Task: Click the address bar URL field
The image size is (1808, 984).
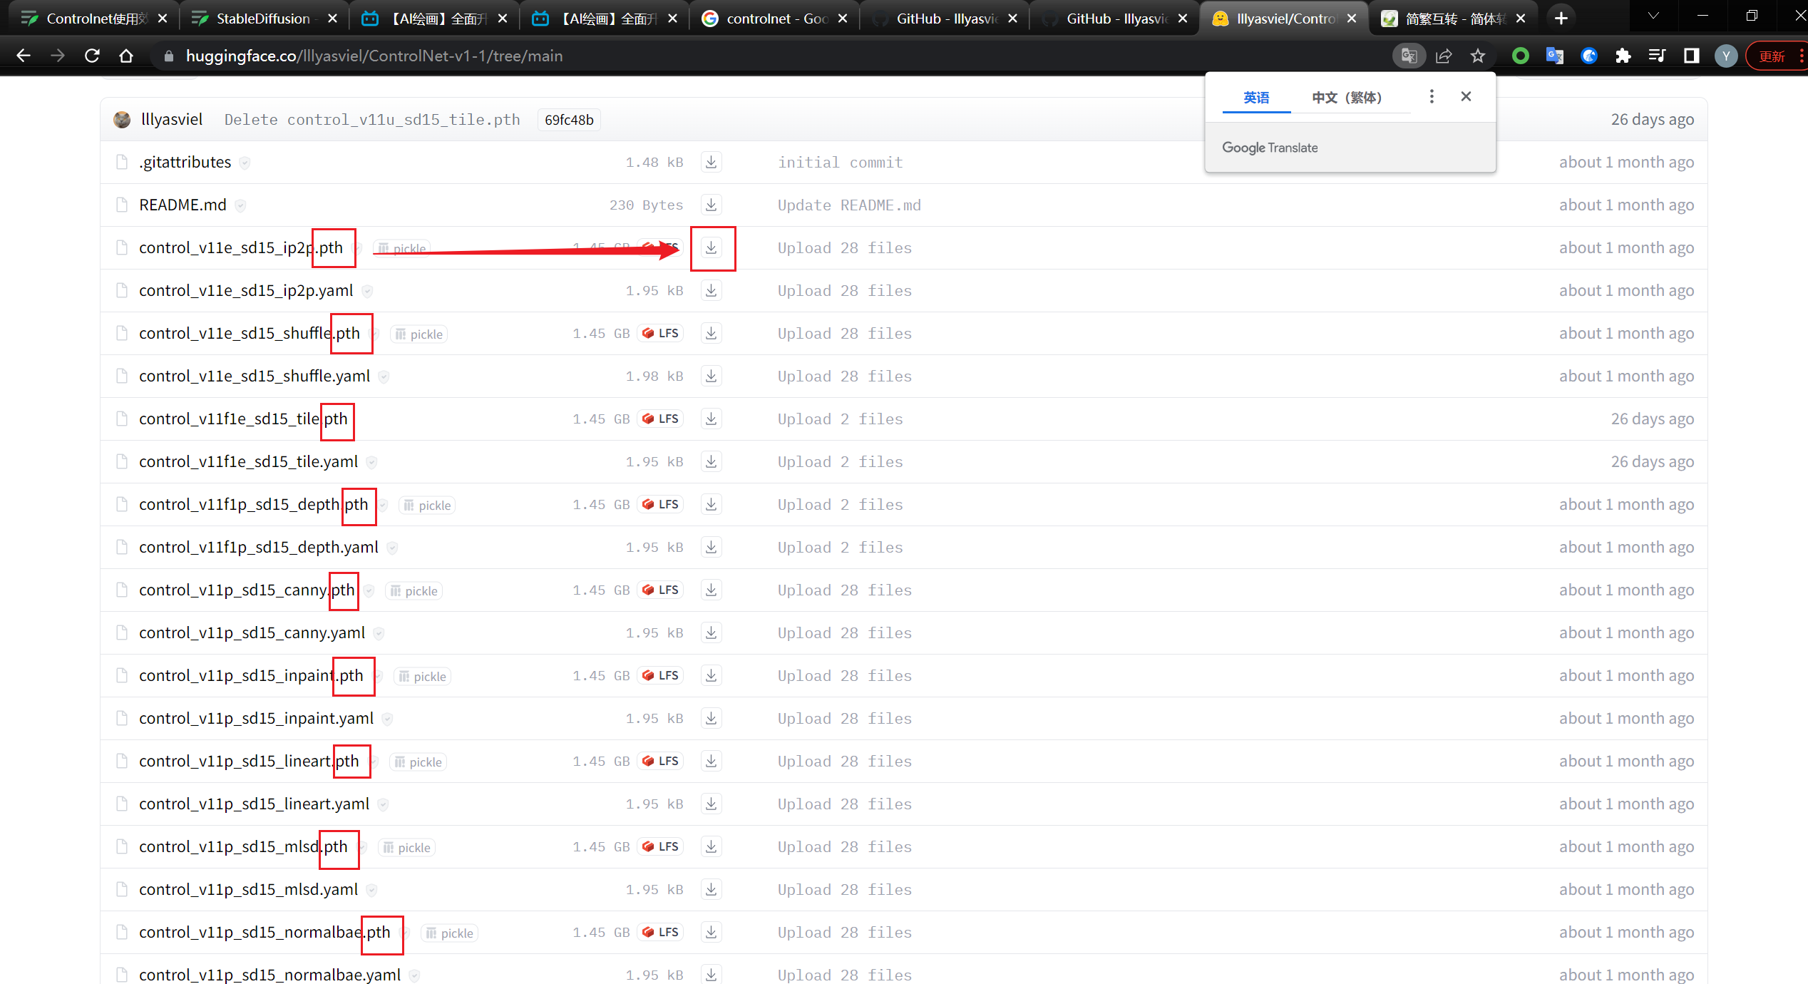Action: click(x=770, y=56)
